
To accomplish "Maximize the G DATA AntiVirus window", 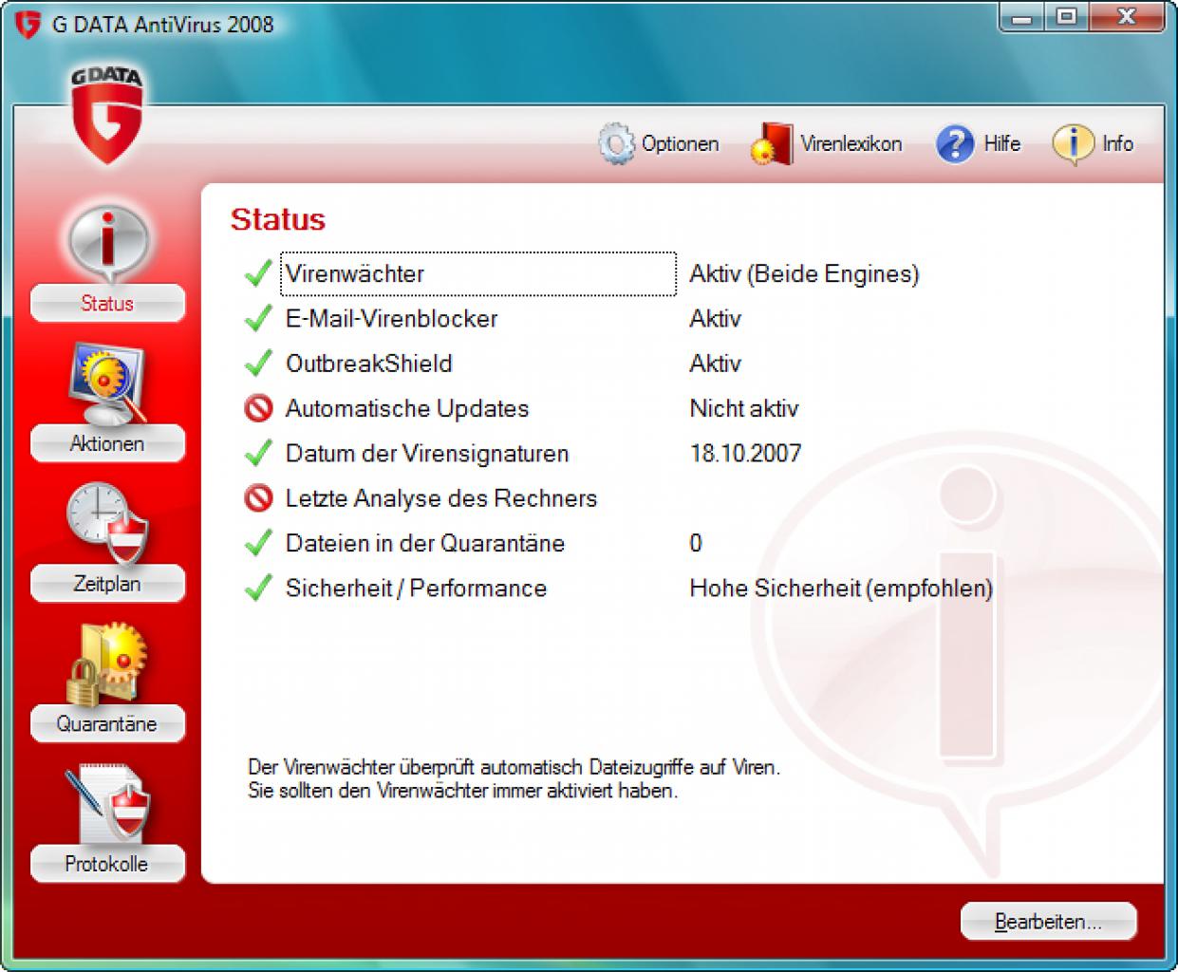I will pyautogui.click(x=1066, y=16).
